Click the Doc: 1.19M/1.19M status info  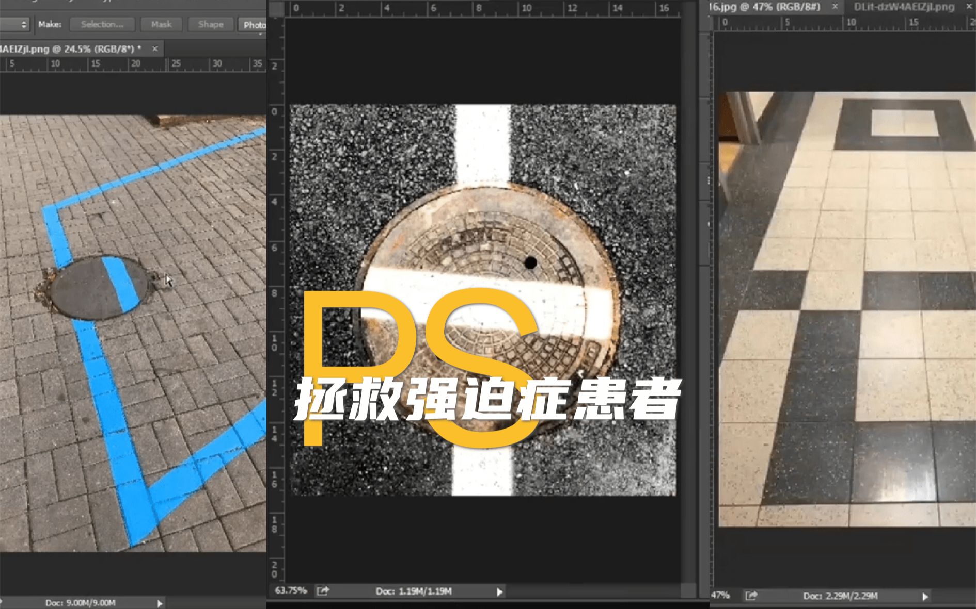pyautogui.click(x=414, y=591)
